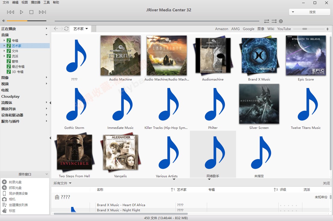
Task: Start playback with the play button
Action: pos(21,12)
